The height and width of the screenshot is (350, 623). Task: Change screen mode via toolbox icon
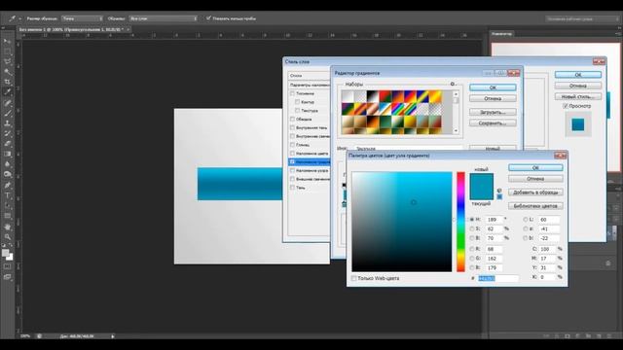7,277
